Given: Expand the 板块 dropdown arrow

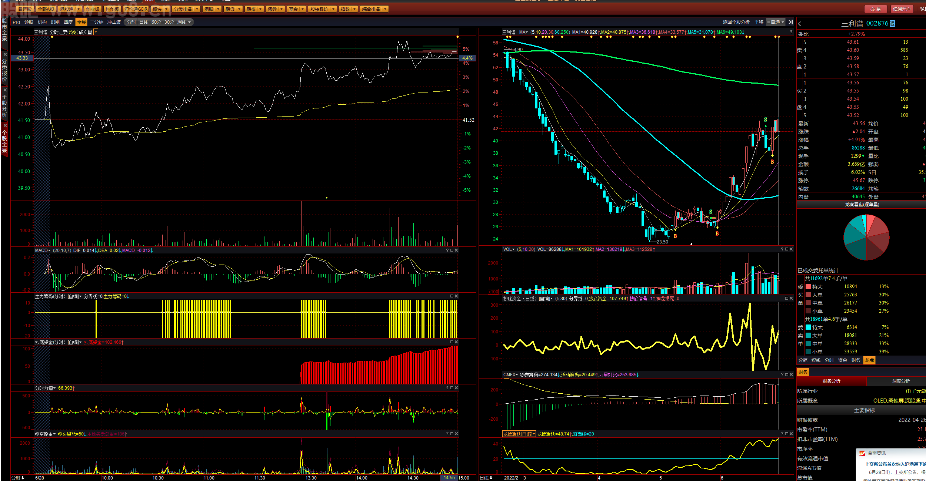Looking at the screenshot, I should point(166,9).
